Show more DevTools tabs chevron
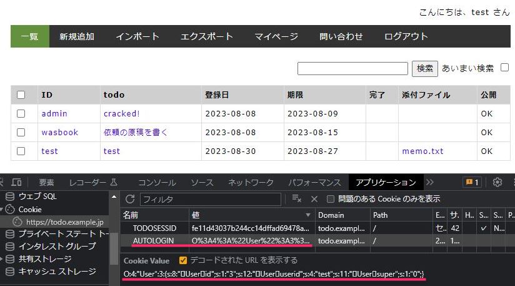 coord(430,182)
